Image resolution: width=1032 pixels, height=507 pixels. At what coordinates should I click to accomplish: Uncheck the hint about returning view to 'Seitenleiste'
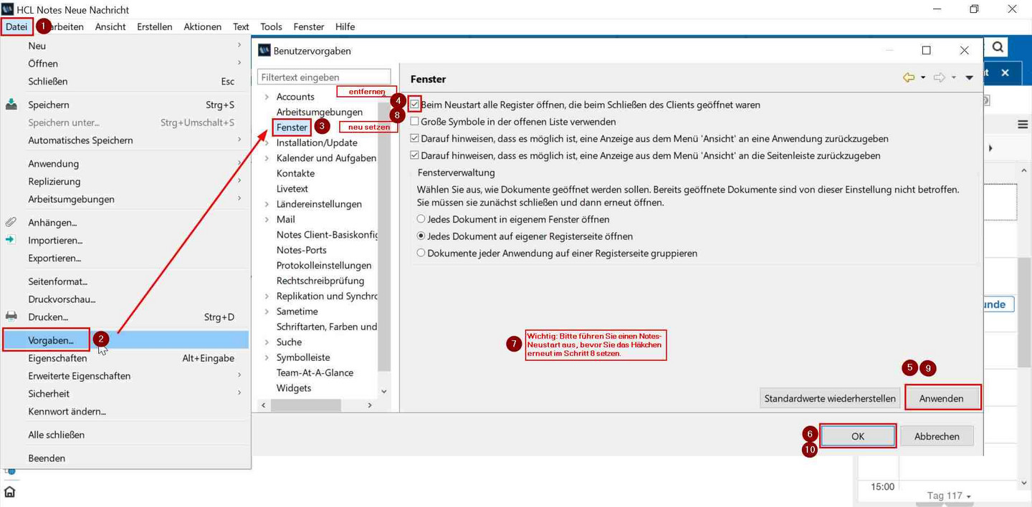[x=415, y=155]
